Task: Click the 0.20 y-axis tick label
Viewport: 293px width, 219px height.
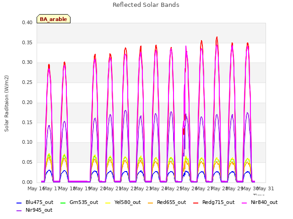Action: point(27,102)
